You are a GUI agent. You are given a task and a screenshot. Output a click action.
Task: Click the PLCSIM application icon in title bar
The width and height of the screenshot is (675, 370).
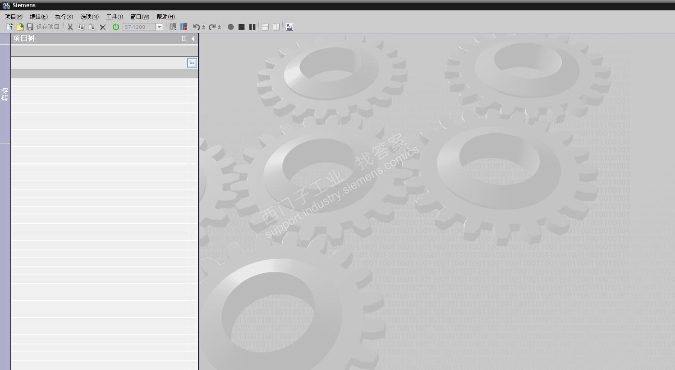(x=6, y=5)
